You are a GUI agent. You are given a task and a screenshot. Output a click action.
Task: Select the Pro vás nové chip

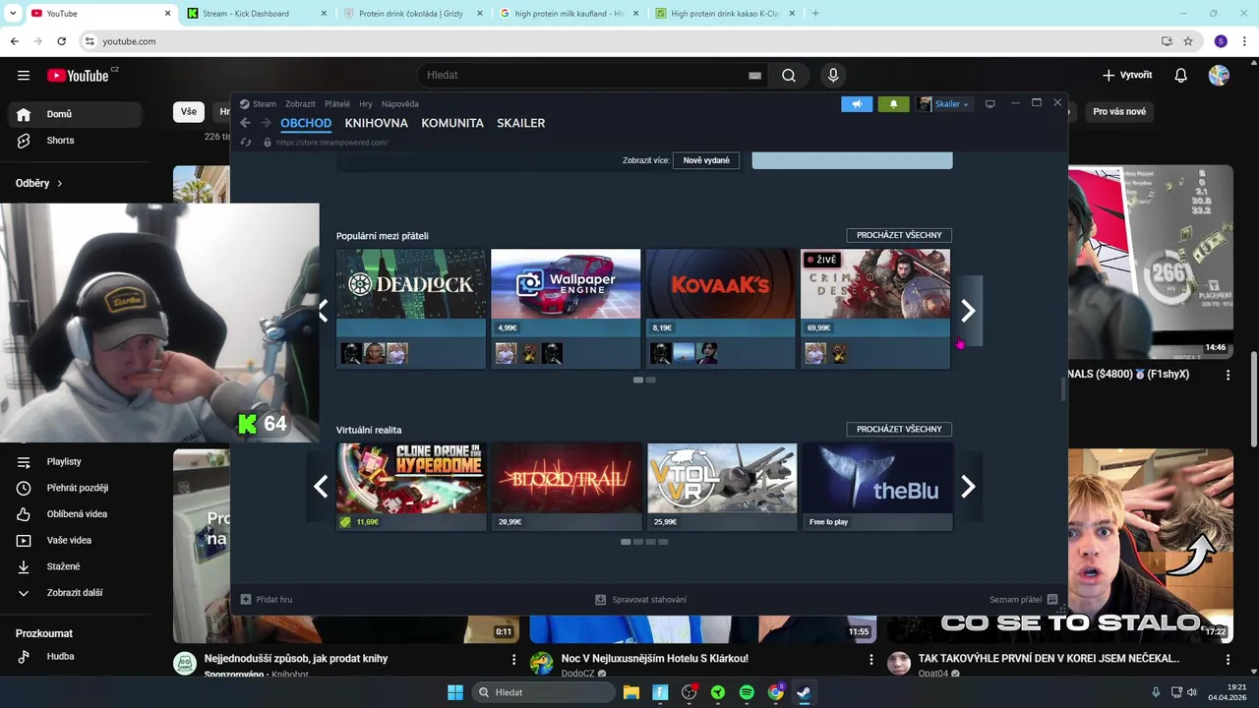click(1119, 112)
